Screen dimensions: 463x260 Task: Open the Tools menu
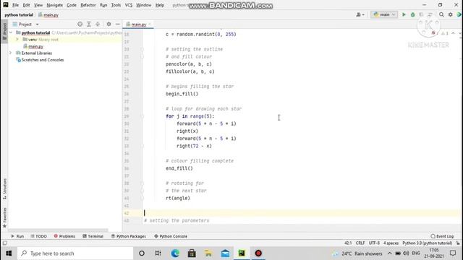[116, 5]
